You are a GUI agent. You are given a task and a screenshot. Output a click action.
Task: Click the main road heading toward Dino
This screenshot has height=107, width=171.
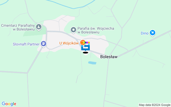(x=144, y=44)
